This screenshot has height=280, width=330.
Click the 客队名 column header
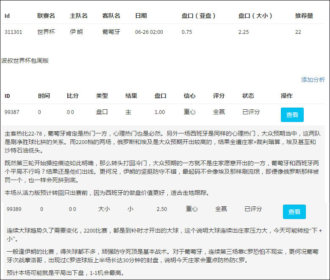pos(111,16)
